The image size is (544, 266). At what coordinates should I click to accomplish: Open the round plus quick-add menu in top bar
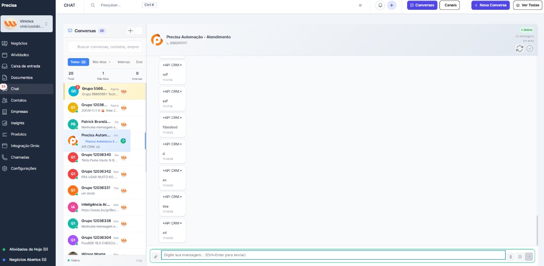tap(392, 5)
